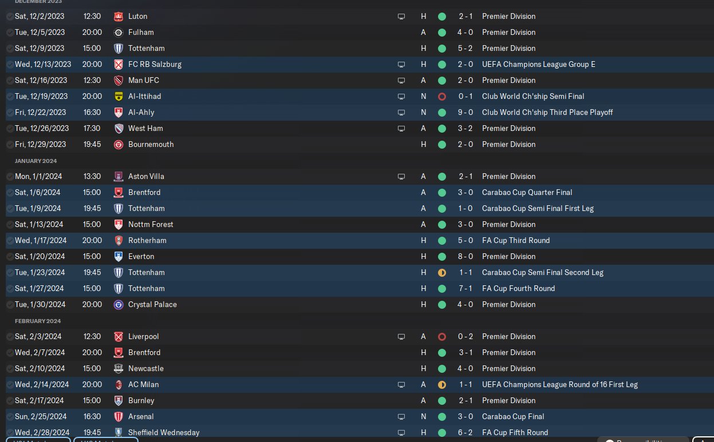
Task: Click the FA Cup Third Round competition
Action: click(x=516, y=241)
